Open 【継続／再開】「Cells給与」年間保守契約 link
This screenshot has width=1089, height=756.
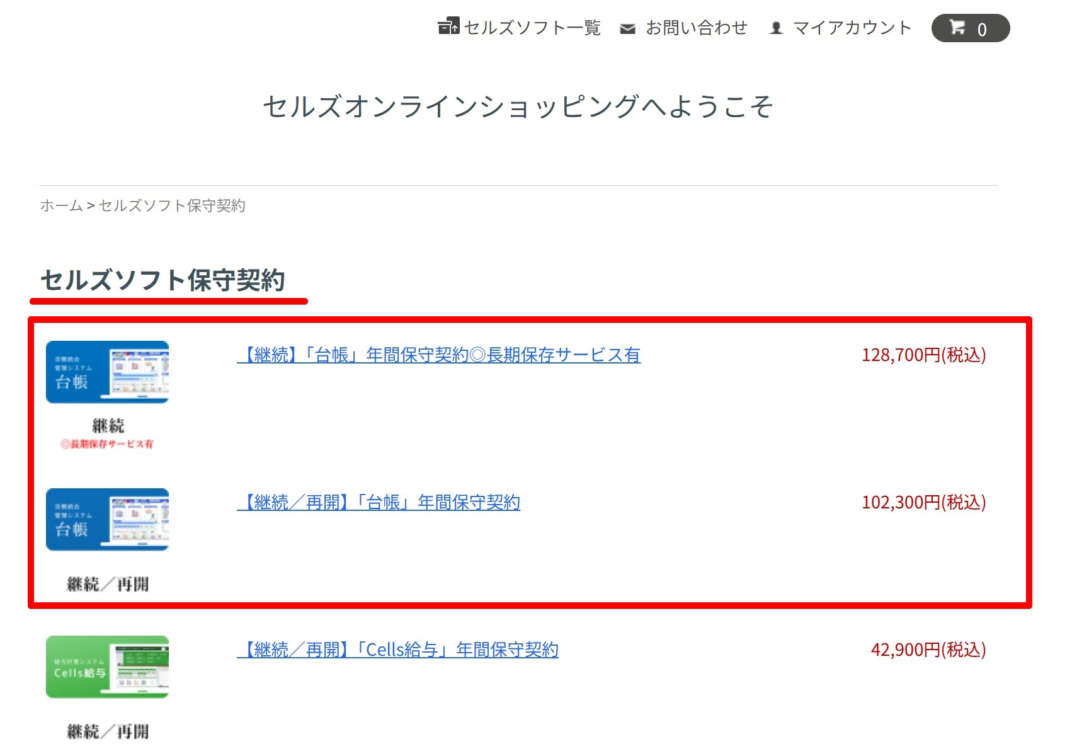click(398, 650)
